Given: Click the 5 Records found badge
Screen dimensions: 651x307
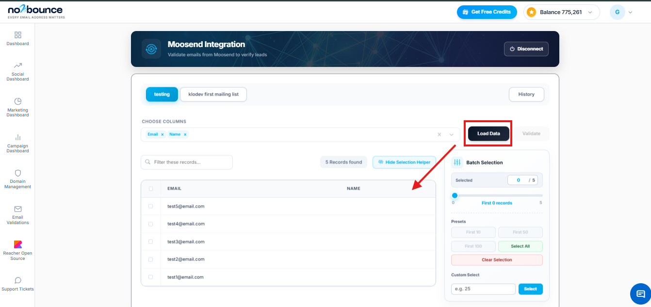Looking at the screenshot, I should [343, 162].
